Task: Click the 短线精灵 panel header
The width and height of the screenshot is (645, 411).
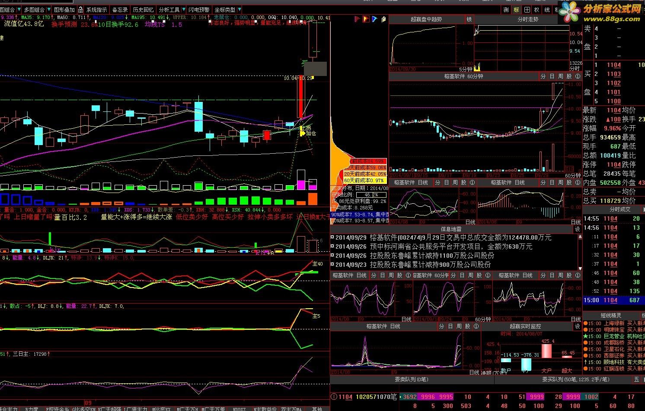Action: [610, 316]
